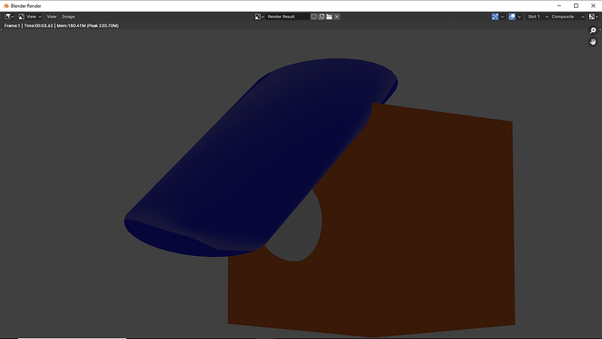Click the zoom magnifier gizmo
This screenshot has width=602, height=339.
click(x=592, y=31)
